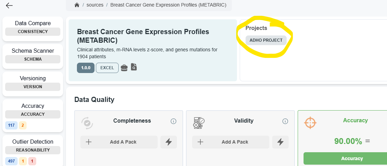
Task: Select the Versioning pack card
Action: pyautogui.click(x=33, y=82)
